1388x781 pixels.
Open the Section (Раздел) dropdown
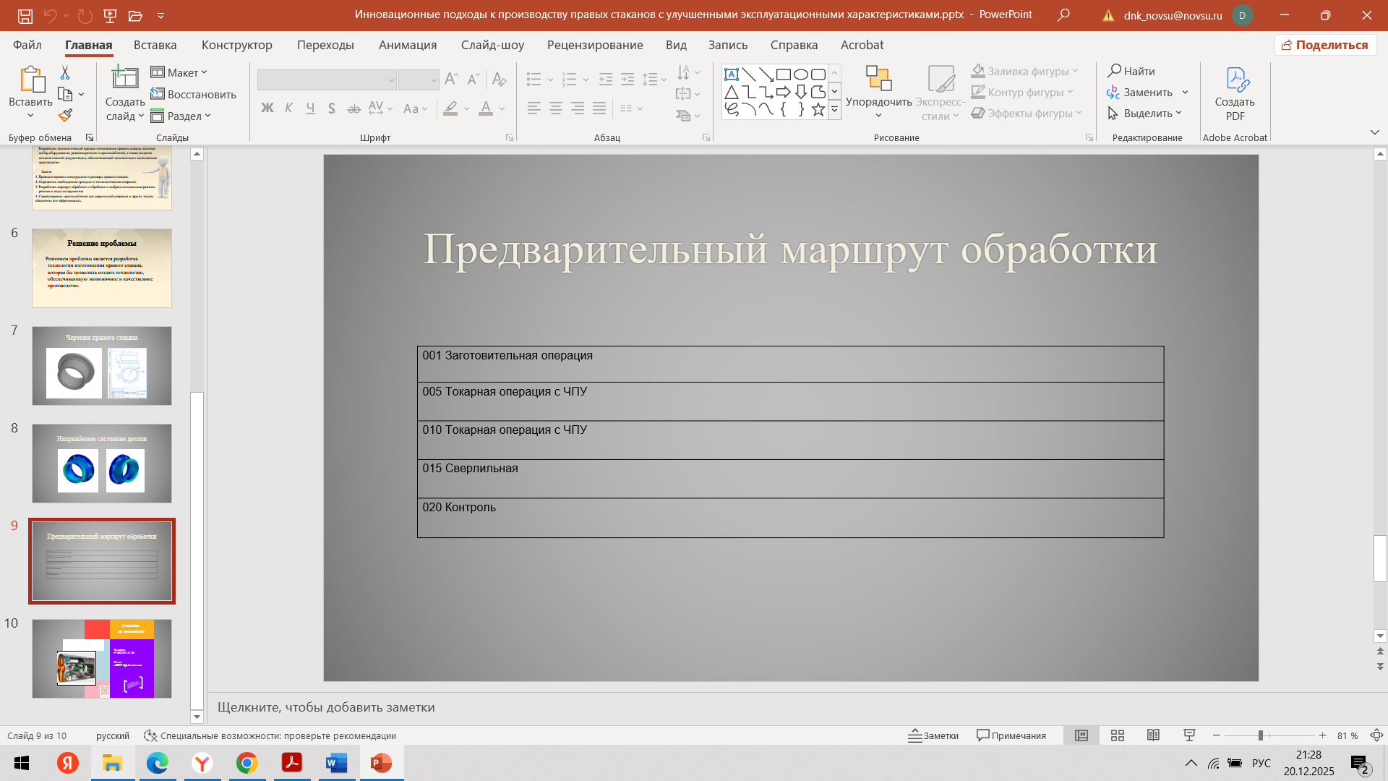(x=181, y=116)
